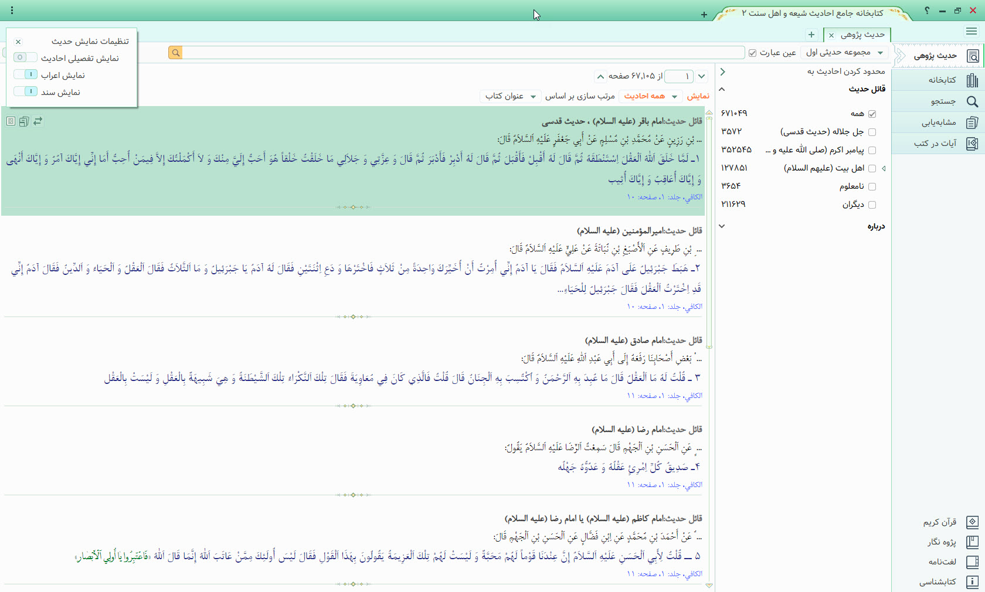The width and height of the screenshot is (985, 592).
Task: Open آیات در کتب section
Action: (x=972, y=144)
